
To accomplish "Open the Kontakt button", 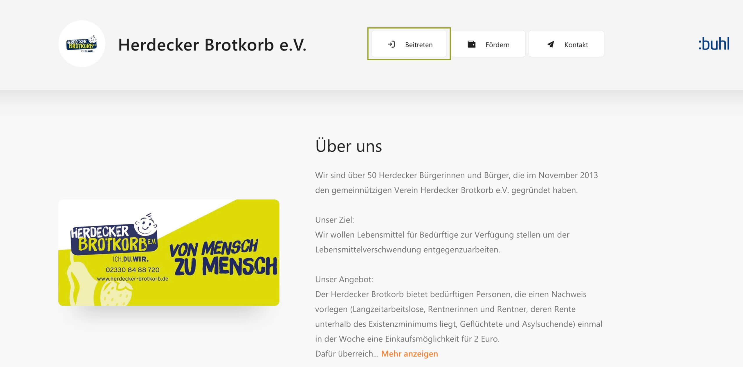I will pyautogui.click(x=566, y=44).
